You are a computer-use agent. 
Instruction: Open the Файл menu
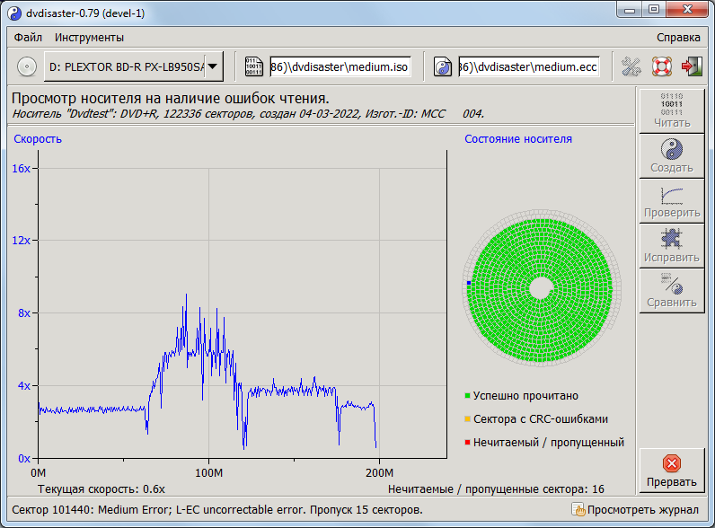click(28, 38)
